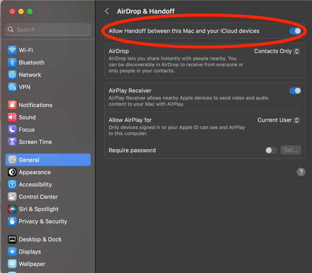
Task: Click the Wi-Fi icon in sidebar
Action: pyautogui.click(x=12, y=50)
